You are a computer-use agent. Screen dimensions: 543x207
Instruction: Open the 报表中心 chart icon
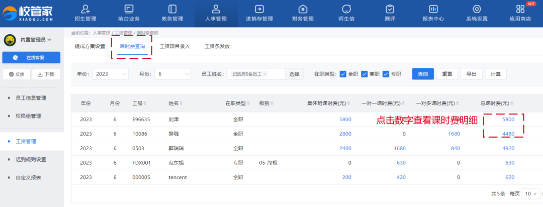coord(433,9)
